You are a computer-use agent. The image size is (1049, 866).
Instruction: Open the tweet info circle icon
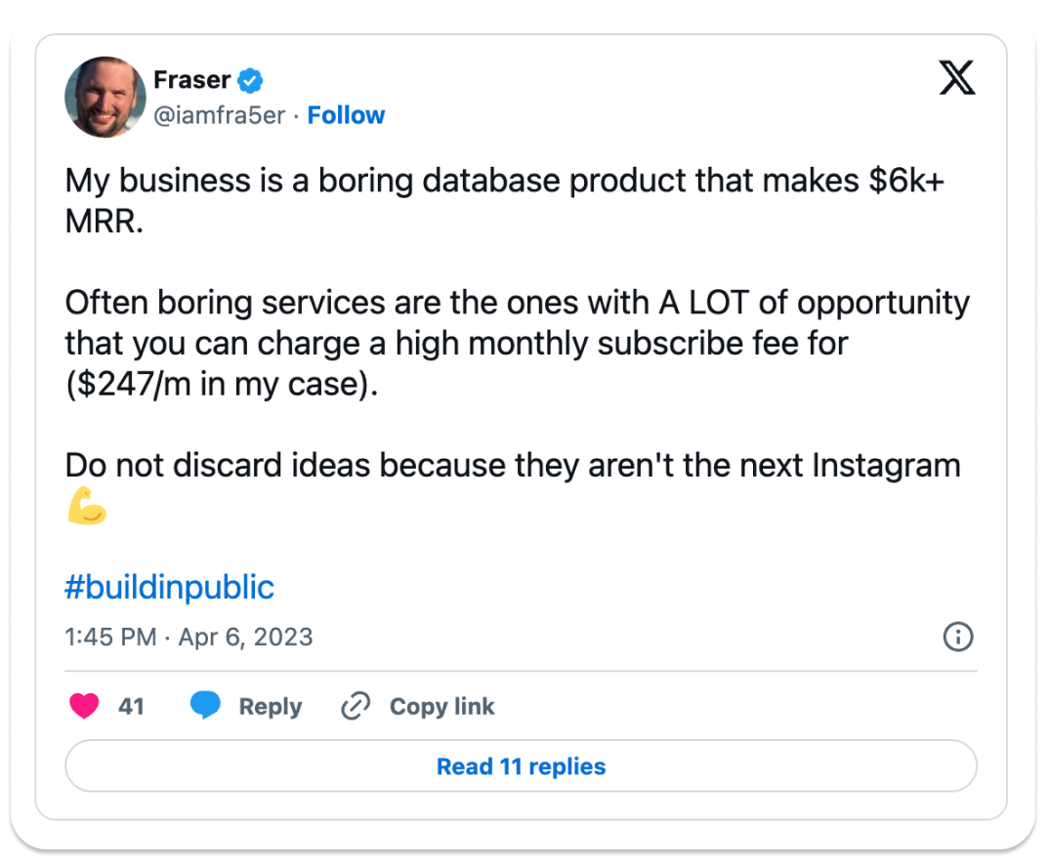pos(957,638)
